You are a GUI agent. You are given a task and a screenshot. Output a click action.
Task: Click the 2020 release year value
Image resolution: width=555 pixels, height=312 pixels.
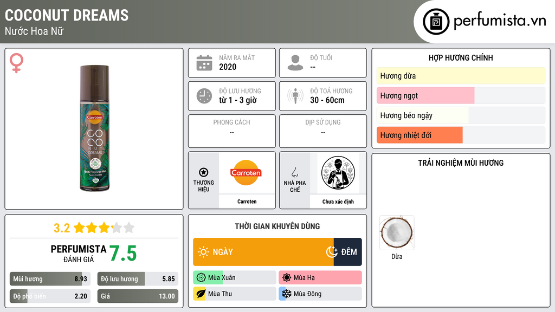pos(228,67)
